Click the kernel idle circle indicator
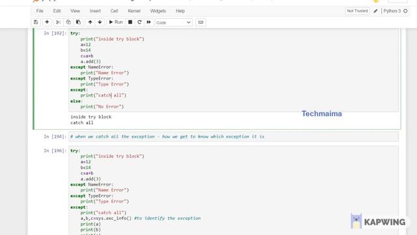Screen dimensions: 417x235 405,11
